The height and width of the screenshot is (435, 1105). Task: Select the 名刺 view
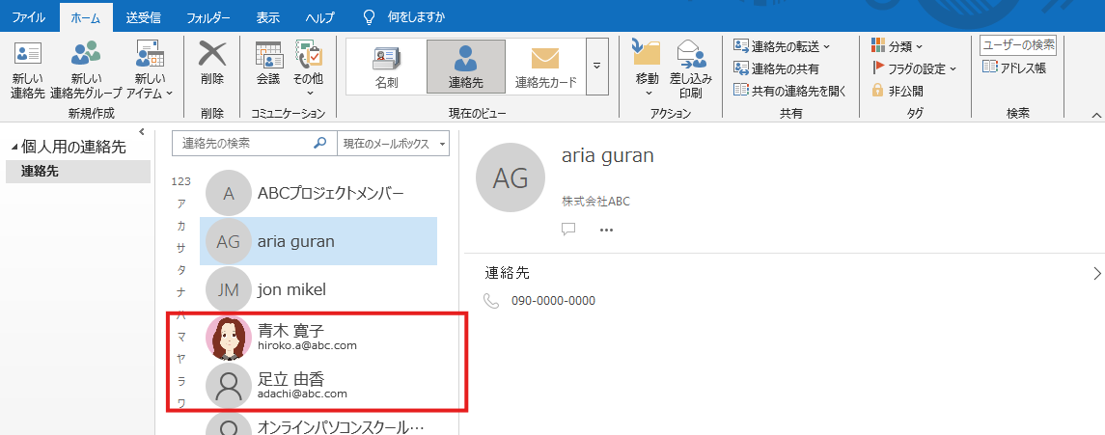coord(386,67)
